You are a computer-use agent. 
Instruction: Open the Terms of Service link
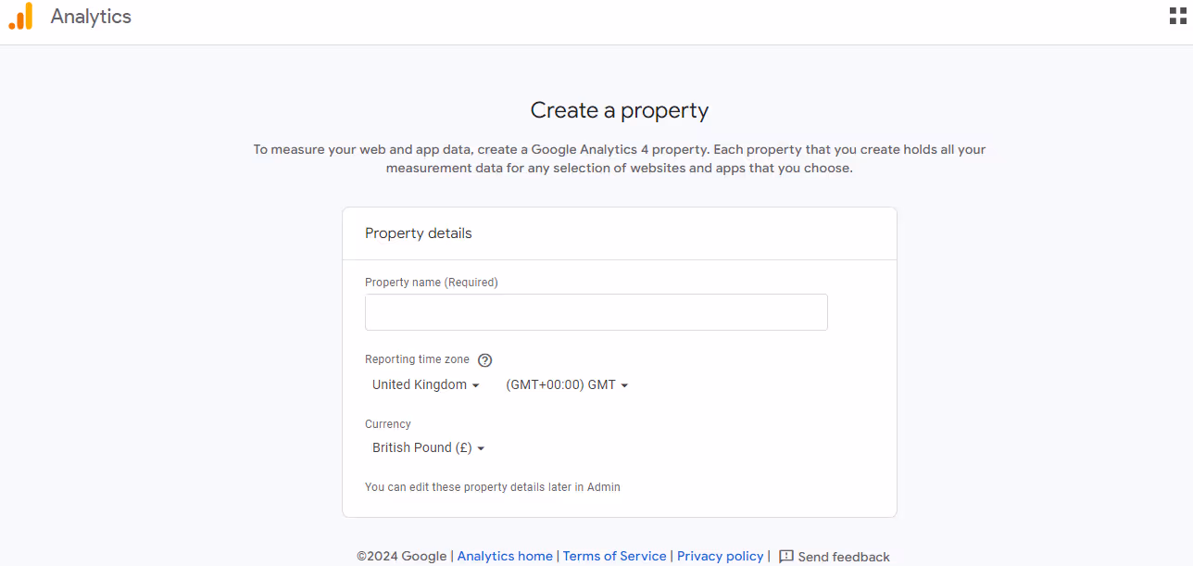coord(615,556)
